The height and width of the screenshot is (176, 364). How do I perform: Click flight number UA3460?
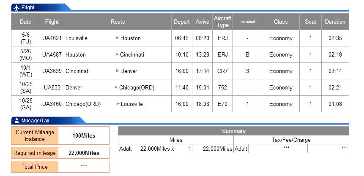point(52,104)
